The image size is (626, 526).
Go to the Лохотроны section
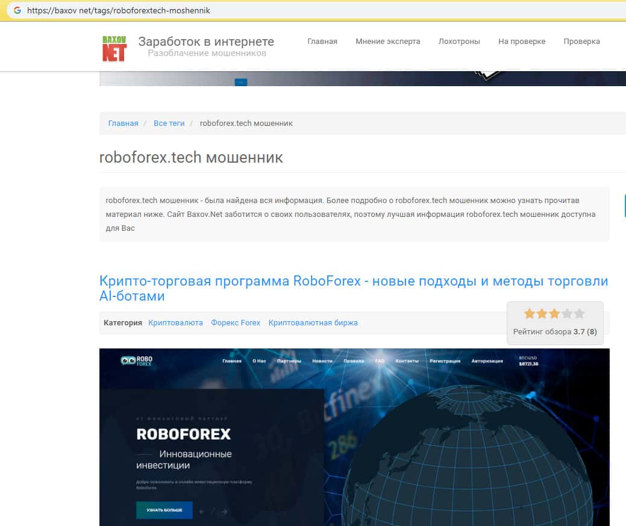click(459, 42)
